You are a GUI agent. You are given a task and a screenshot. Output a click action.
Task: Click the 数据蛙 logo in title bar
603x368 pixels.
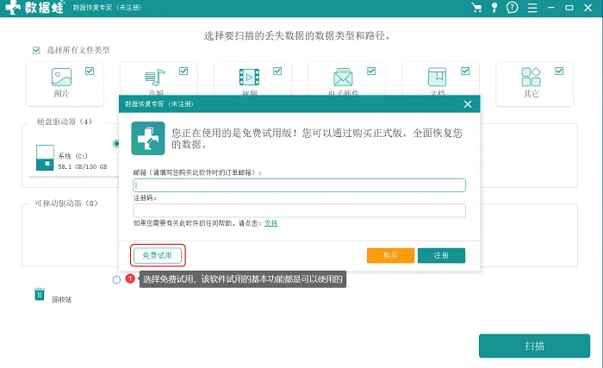pos(34,8)
